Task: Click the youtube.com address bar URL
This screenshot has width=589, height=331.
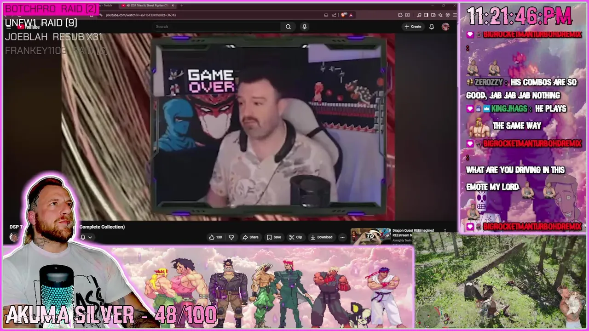Action: [x=141, y=15]
